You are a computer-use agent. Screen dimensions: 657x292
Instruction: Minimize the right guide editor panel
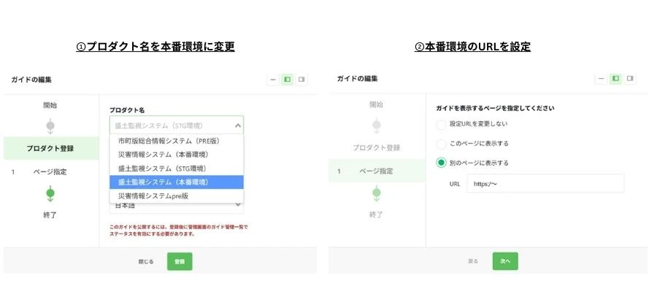pyautogui.click(x=602, y=78)
